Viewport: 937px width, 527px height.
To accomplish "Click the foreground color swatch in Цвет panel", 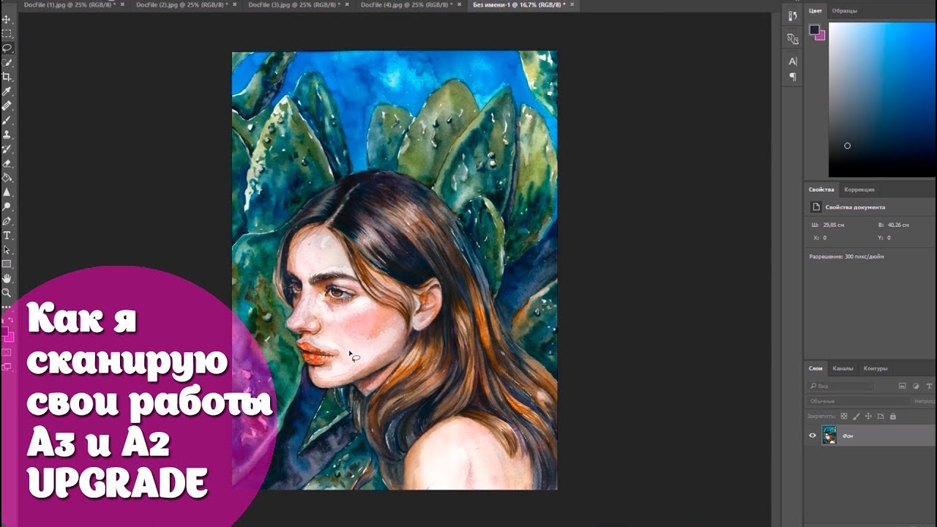I will point(814,30).
